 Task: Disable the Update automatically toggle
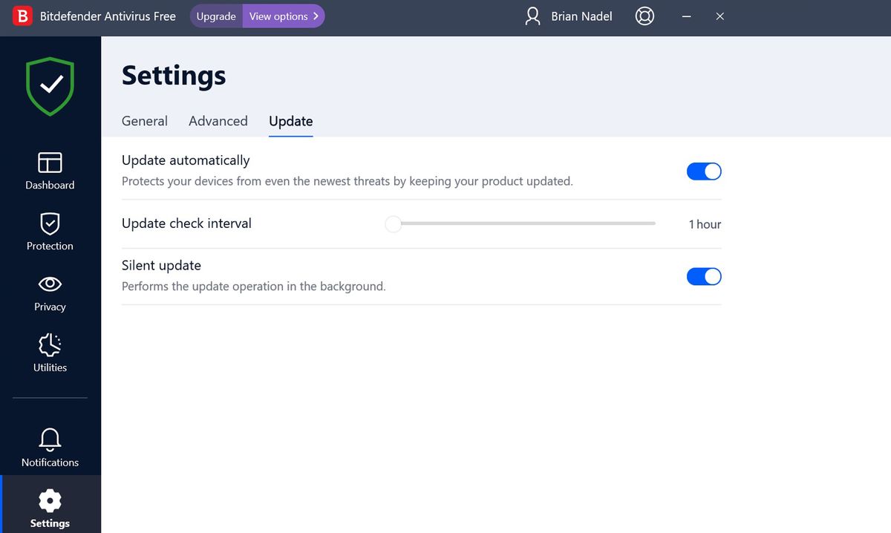point(704,171)
